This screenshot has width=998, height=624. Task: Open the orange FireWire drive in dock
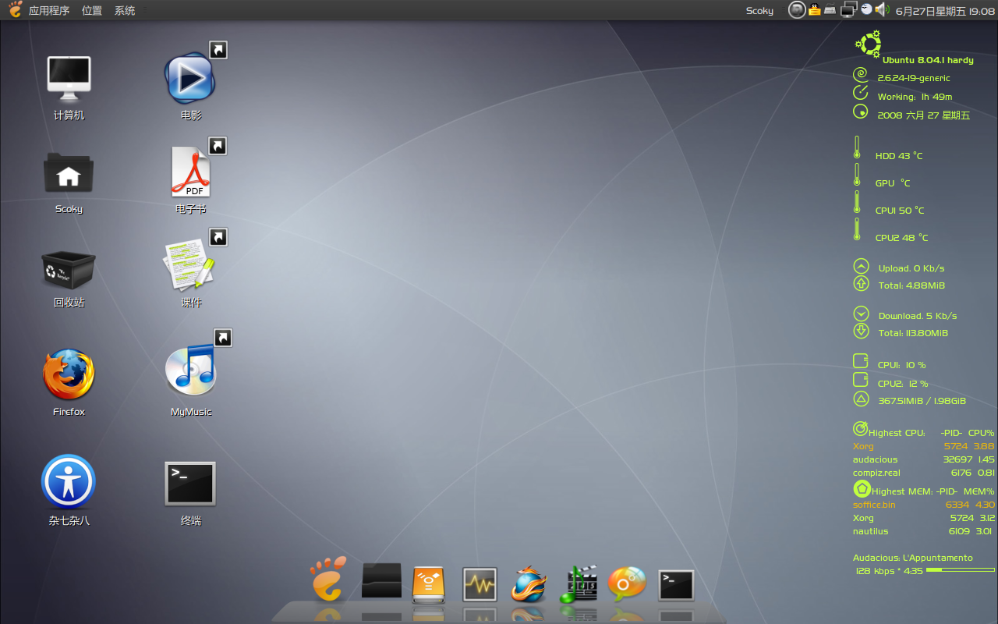429,583
